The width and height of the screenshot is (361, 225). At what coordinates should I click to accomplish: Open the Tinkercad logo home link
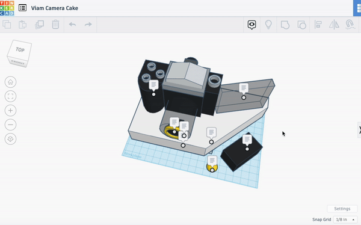7,8
